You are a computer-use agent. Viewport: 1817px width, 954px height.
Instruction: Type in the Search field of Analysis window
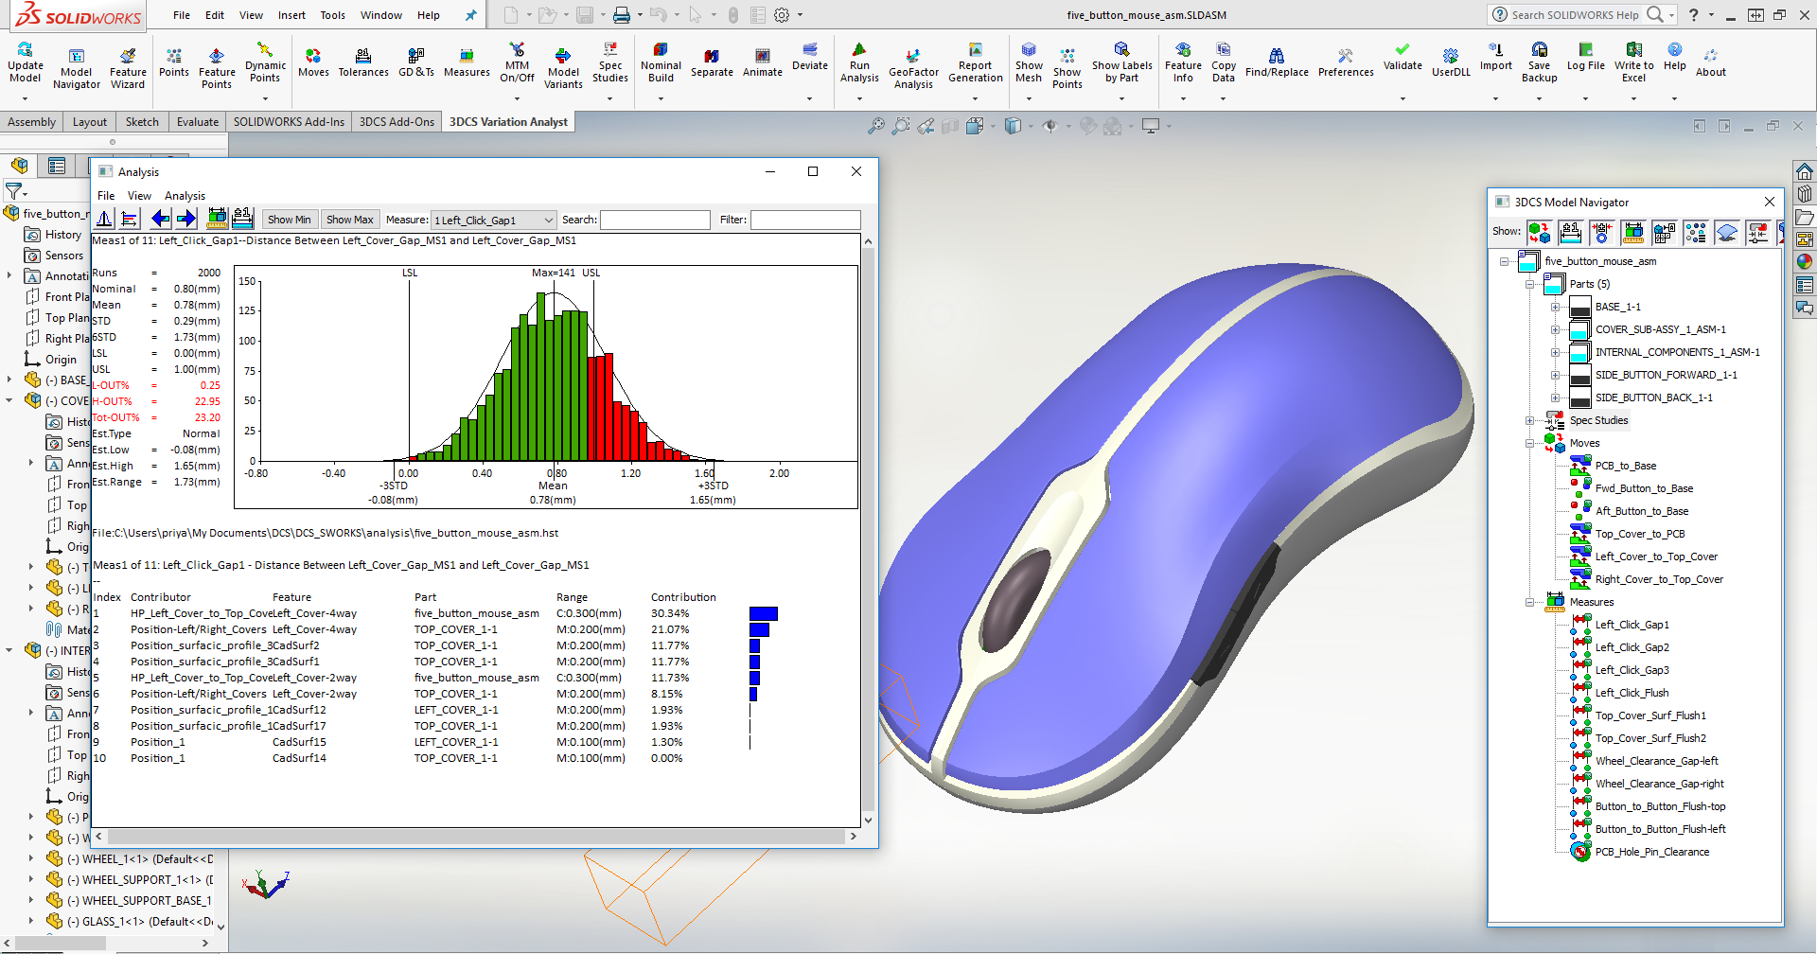(x=655, y=219)
